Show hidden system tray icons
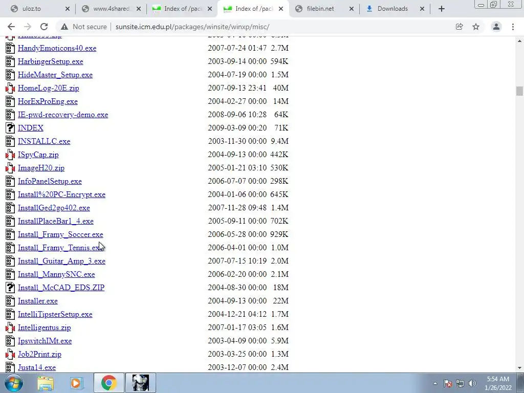Image resolution: width=524 pixels, height=393 pixels. coord(435,383)
